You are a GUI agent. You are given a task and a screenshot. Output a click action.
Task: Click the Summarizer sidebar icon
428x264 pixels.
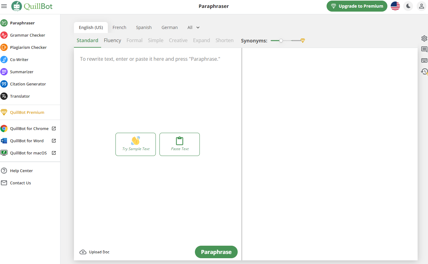click(x=4, y=72)
